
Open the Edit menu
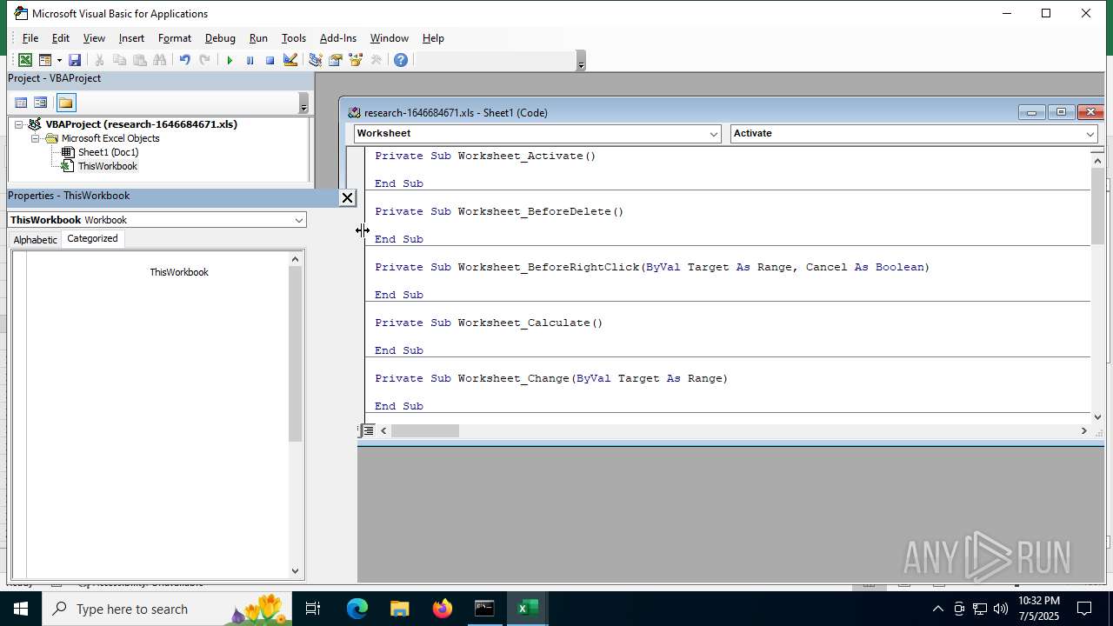[61, 38]
